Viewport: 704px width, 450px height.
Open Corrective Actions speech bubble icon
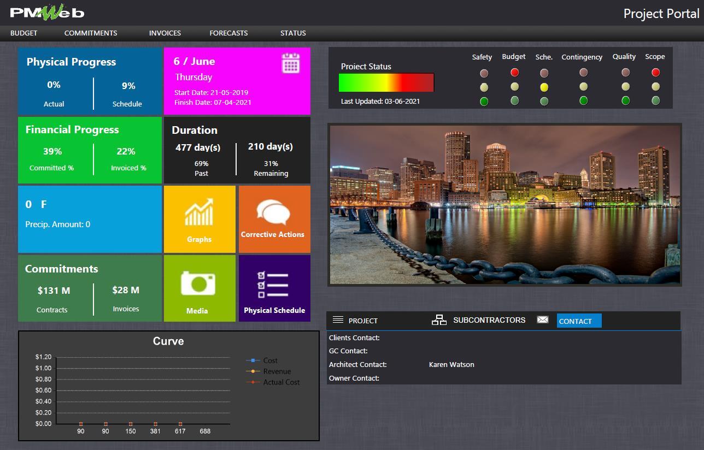(273, 212)
